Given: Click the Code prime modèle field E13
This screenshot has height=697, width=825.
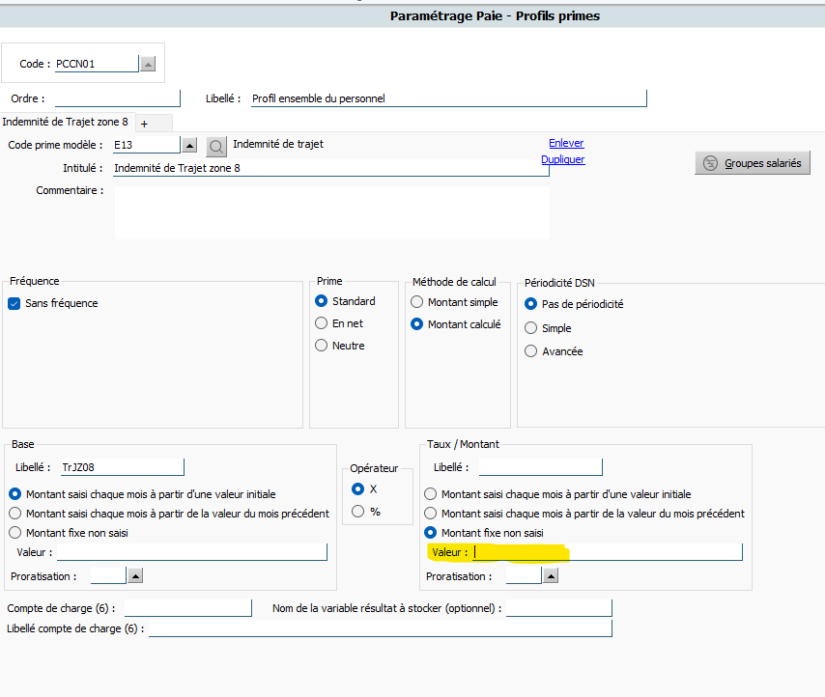Looking at the screenshot, I should coord(147,145).
